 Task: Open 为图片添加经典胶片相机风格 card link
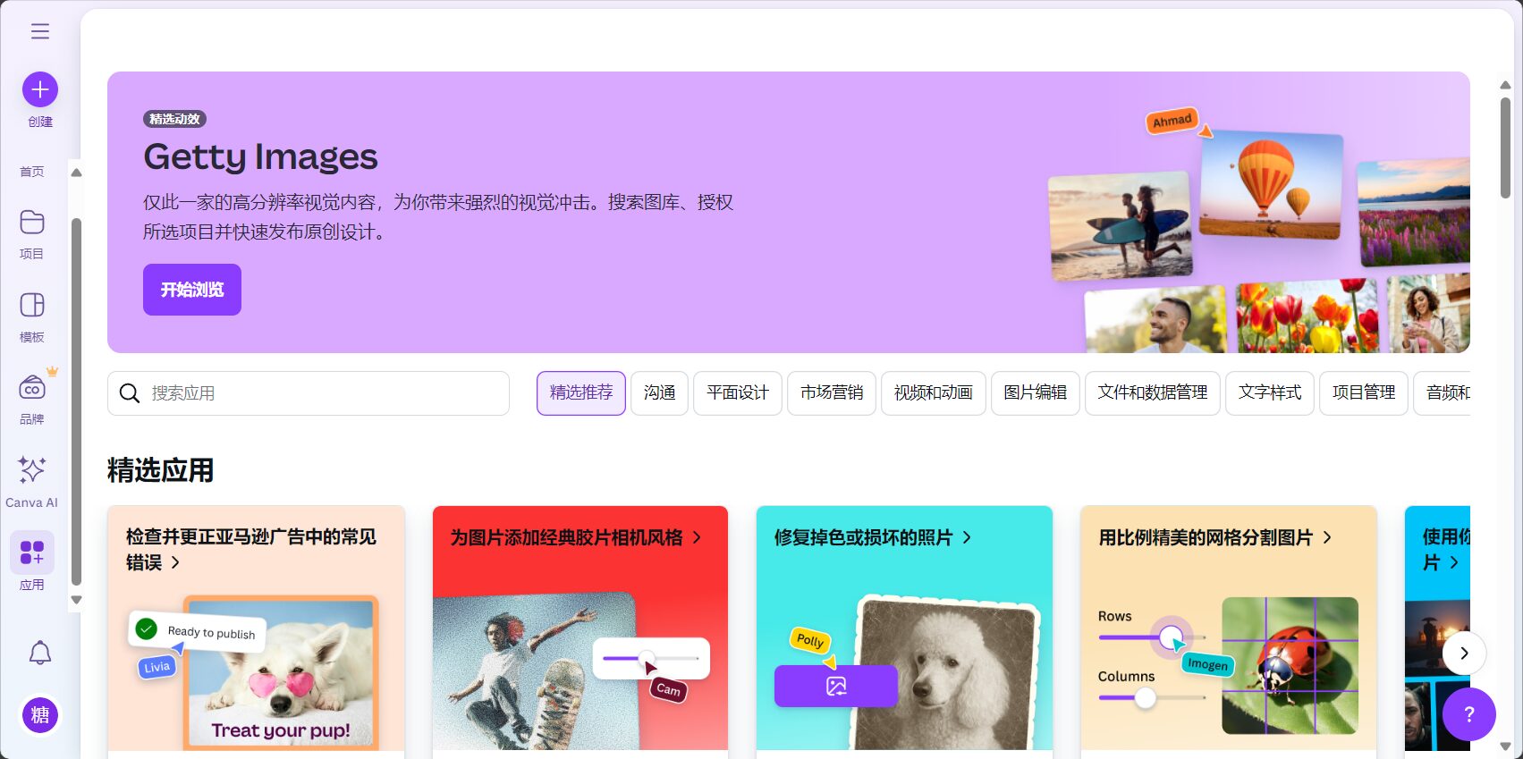pyautogui.click(x=576, y=537)
